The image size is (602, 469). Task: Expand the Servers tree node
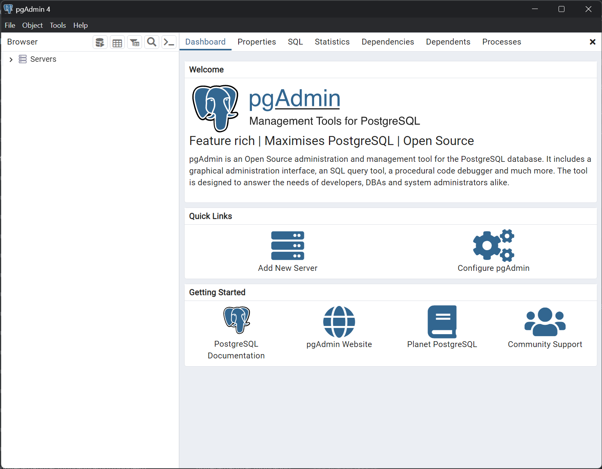click(11, 59)
